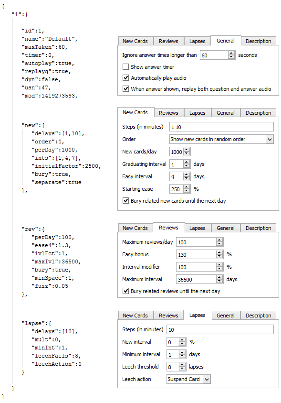Click the Easy bonus stepper arrows
Screen dimensions: 281x403
pyautogui.click(x=219, y=254)
